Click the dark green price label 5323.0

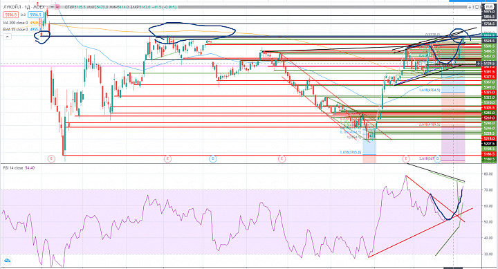[489, 98]
